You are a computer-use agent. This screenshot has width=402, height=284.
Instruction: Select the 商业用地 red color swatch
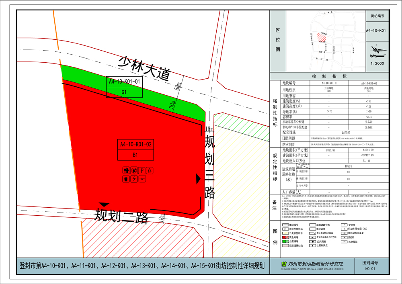[285, 237]
